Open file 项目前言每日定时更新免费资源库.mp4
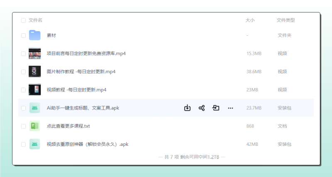The image size is (332, 177). click(x=86, y=54)
